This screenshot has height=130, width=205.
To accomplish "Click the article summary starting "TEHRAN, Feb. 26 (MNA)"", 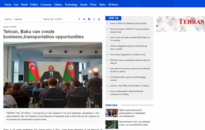I will tap(53, 116).
